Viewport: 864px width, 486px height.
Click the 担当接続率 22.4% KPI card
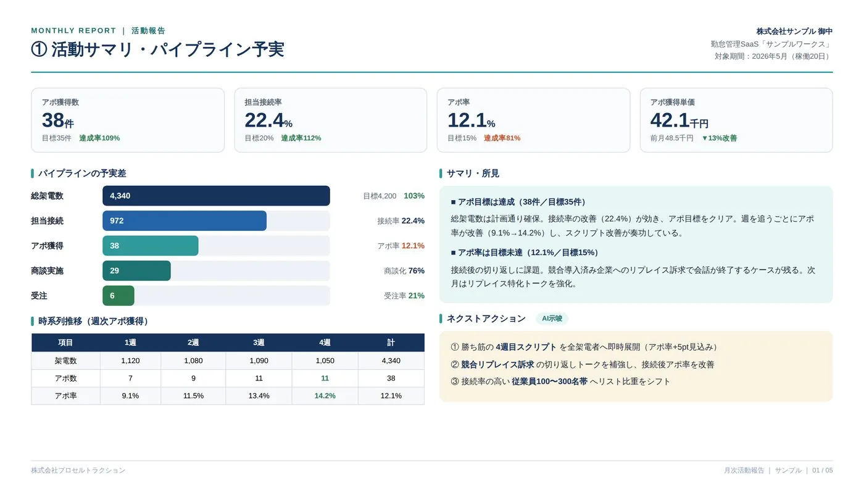330,120
